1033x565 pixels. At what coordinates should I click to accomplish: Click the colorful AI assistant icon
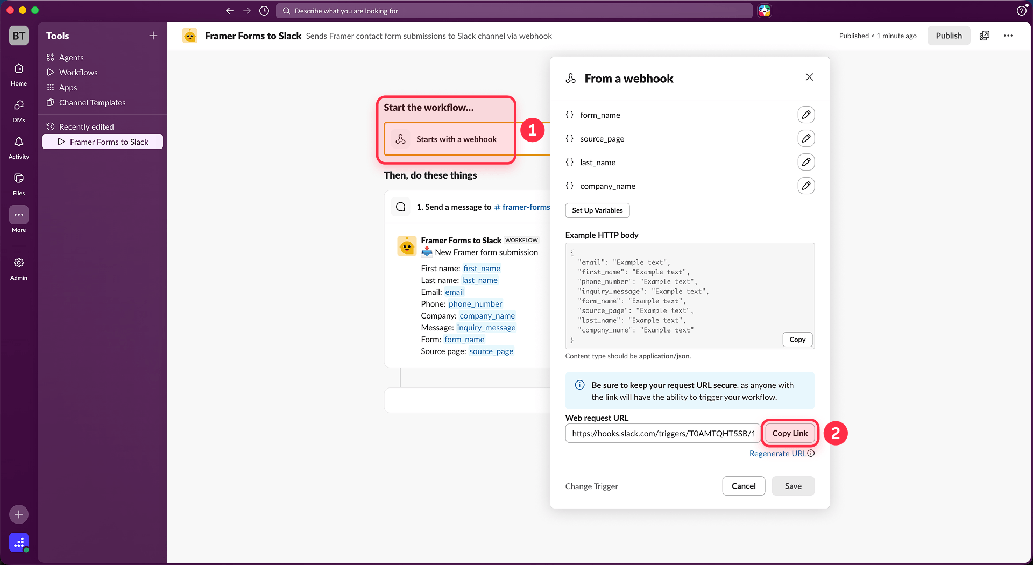pyautogui.click(x=765, y=11)
